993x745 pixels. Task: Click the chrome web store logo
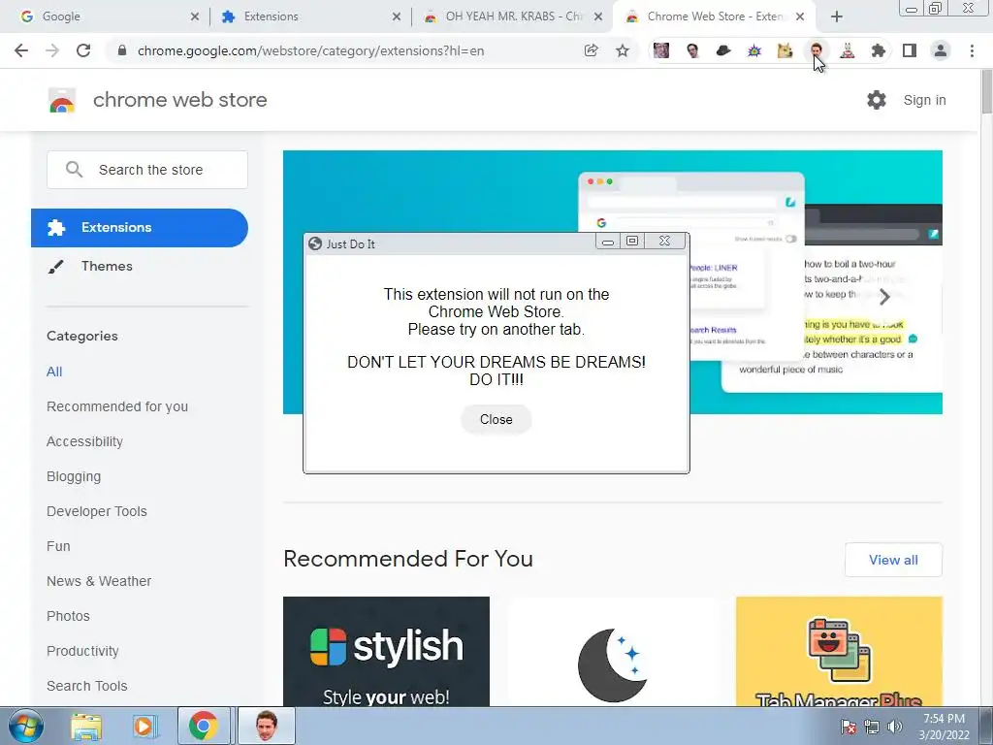click(62, 100)
